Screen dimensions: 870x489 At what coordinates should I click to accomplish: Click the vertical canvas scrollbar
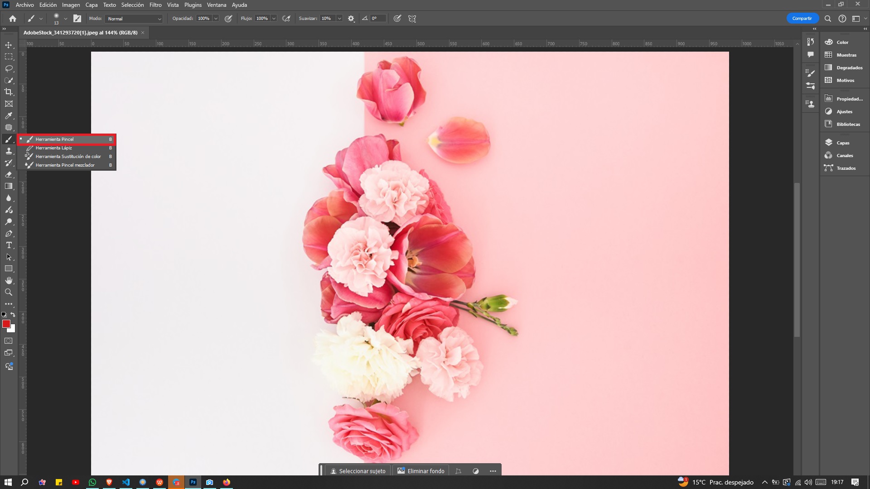pyautogui.click(x=797, y=259)
